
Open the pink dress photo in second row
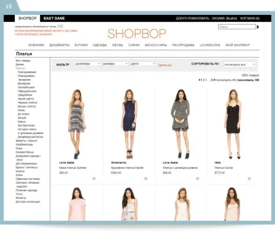pyautogui.click(x=77, y=204)
